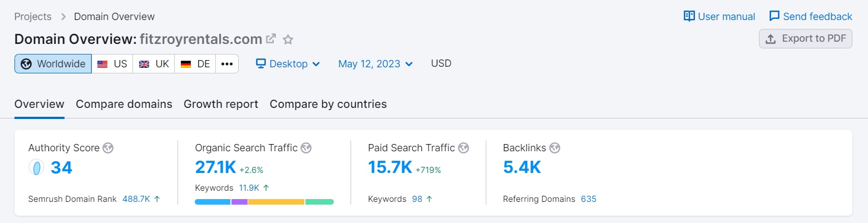Click globe icon next to Authority Score

pyautogui.click(x=108, y=148)
